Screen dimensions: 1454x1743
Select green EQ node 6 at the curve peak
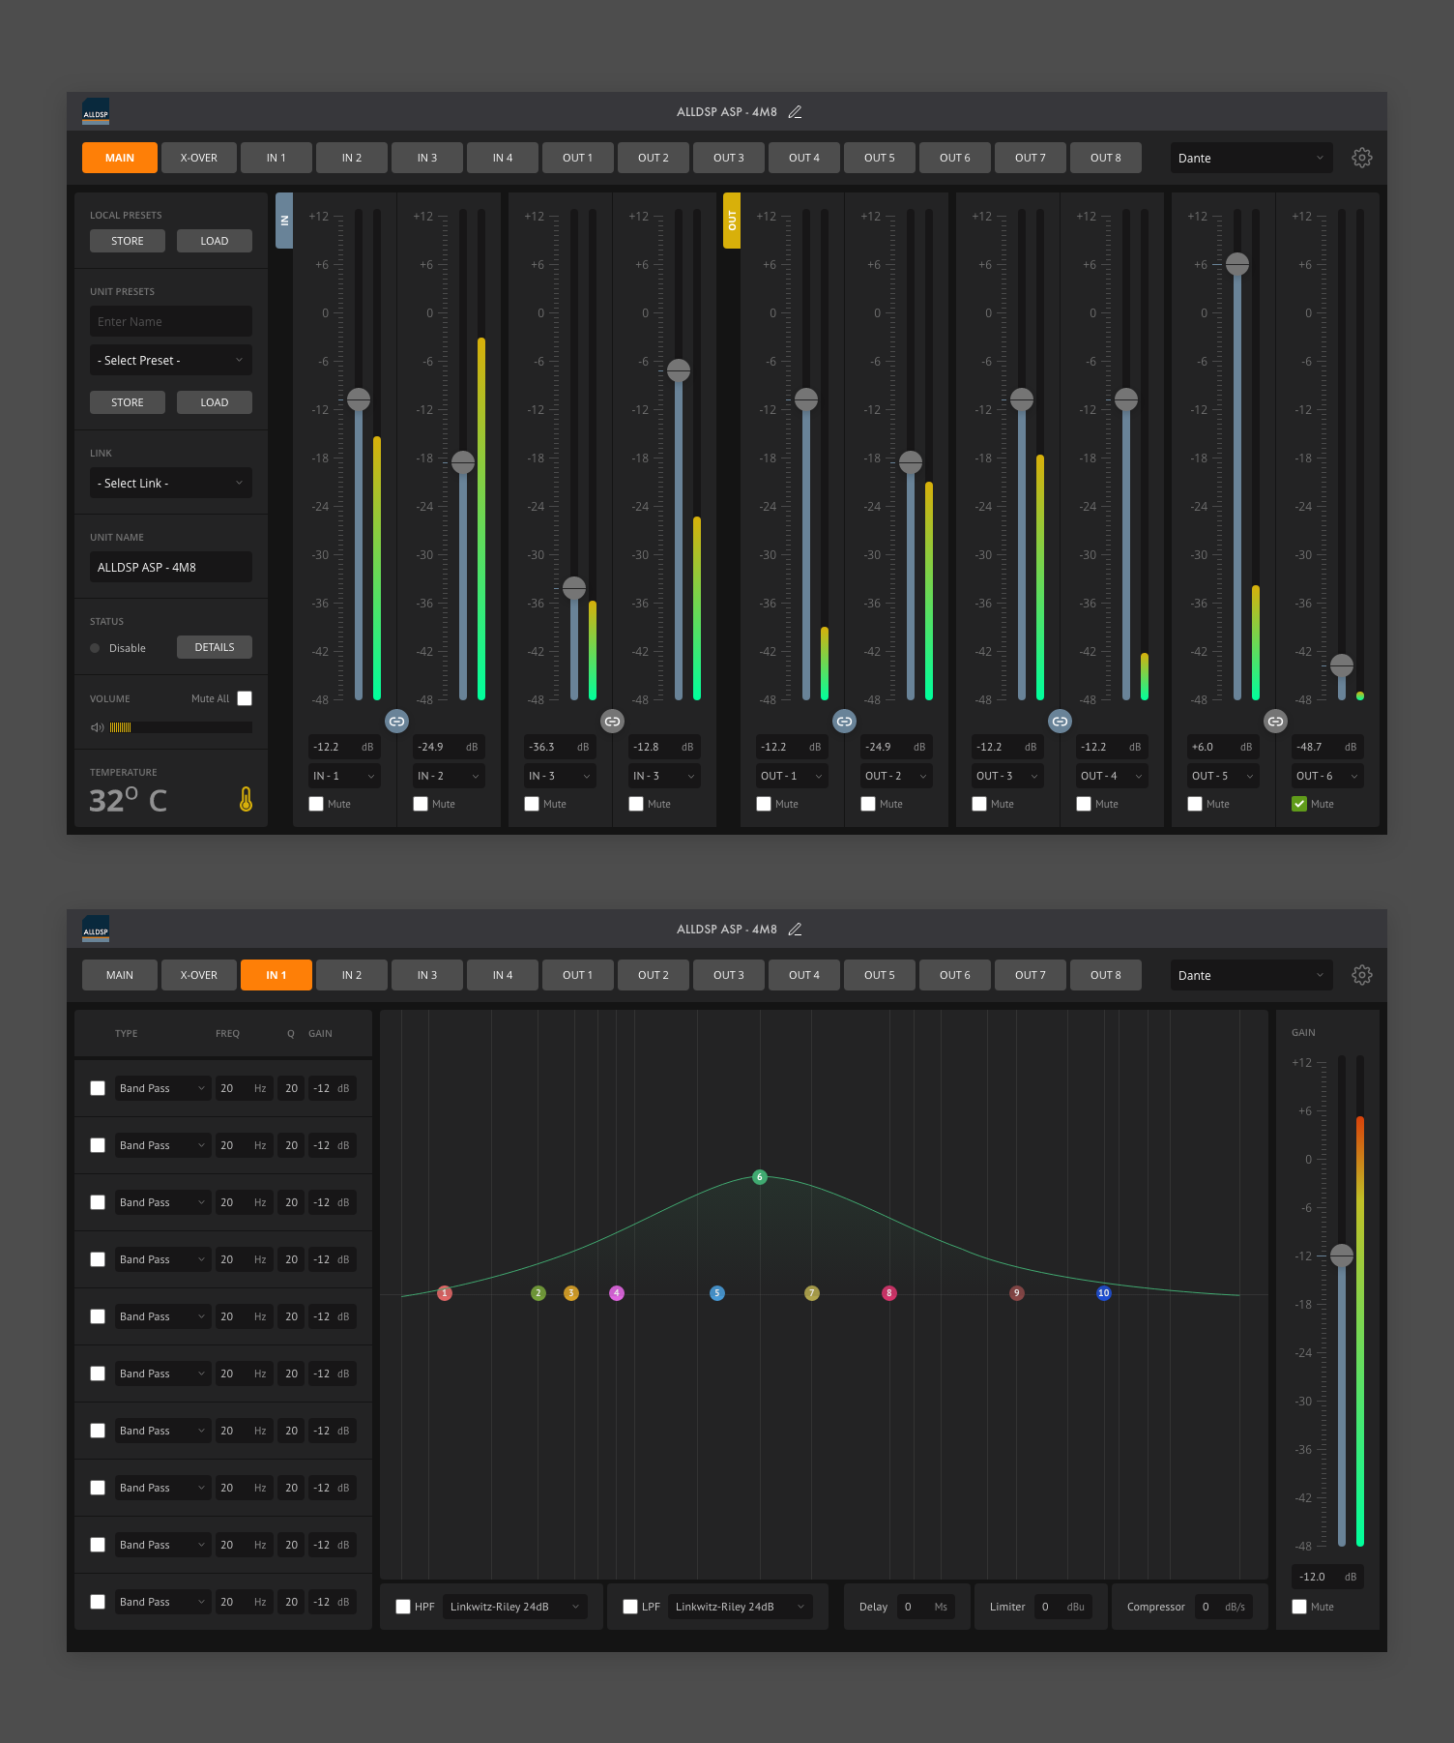[x=760, y=1177]
